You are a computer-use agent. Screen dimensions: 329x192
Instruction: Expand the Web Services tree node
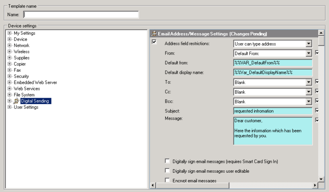[9, 89]
